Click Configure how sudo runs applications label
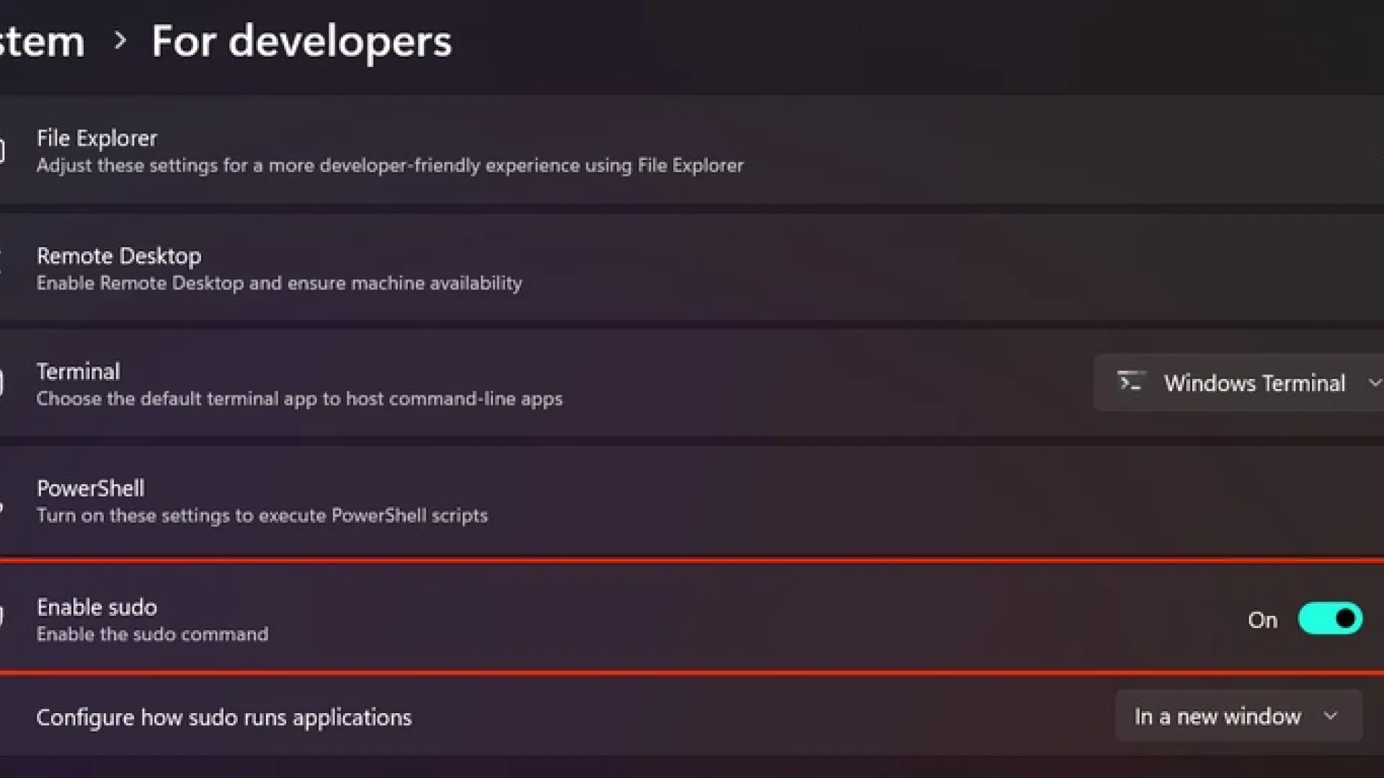The height and width of the screenshot is (778, 1384). coord(223,717)
